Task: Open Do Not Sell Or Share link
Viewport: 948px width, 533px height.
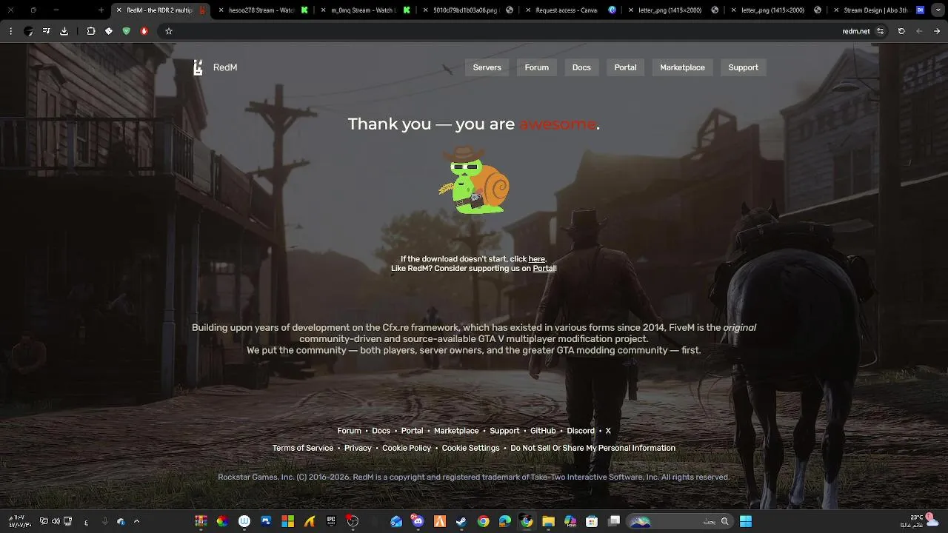Action: click(x=592, y=448)
